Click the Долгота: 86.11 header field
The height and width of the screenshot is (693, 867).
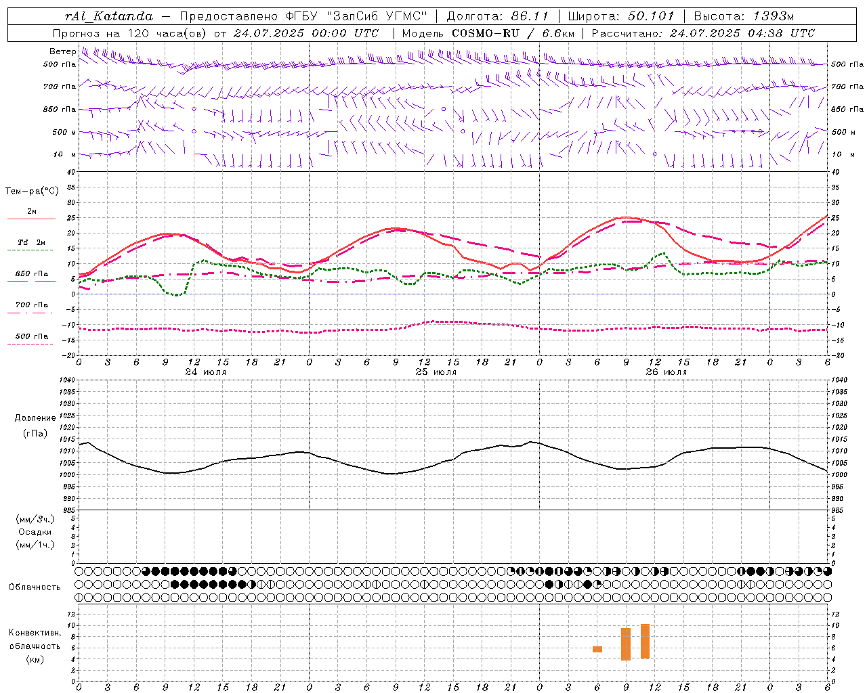click(498, 16)
